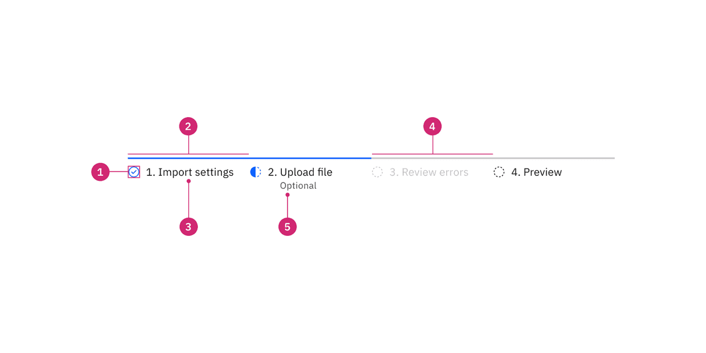
Task: Select the step labeled 3. Review errors
Action: pyautogui.click(x=429, y=172)
